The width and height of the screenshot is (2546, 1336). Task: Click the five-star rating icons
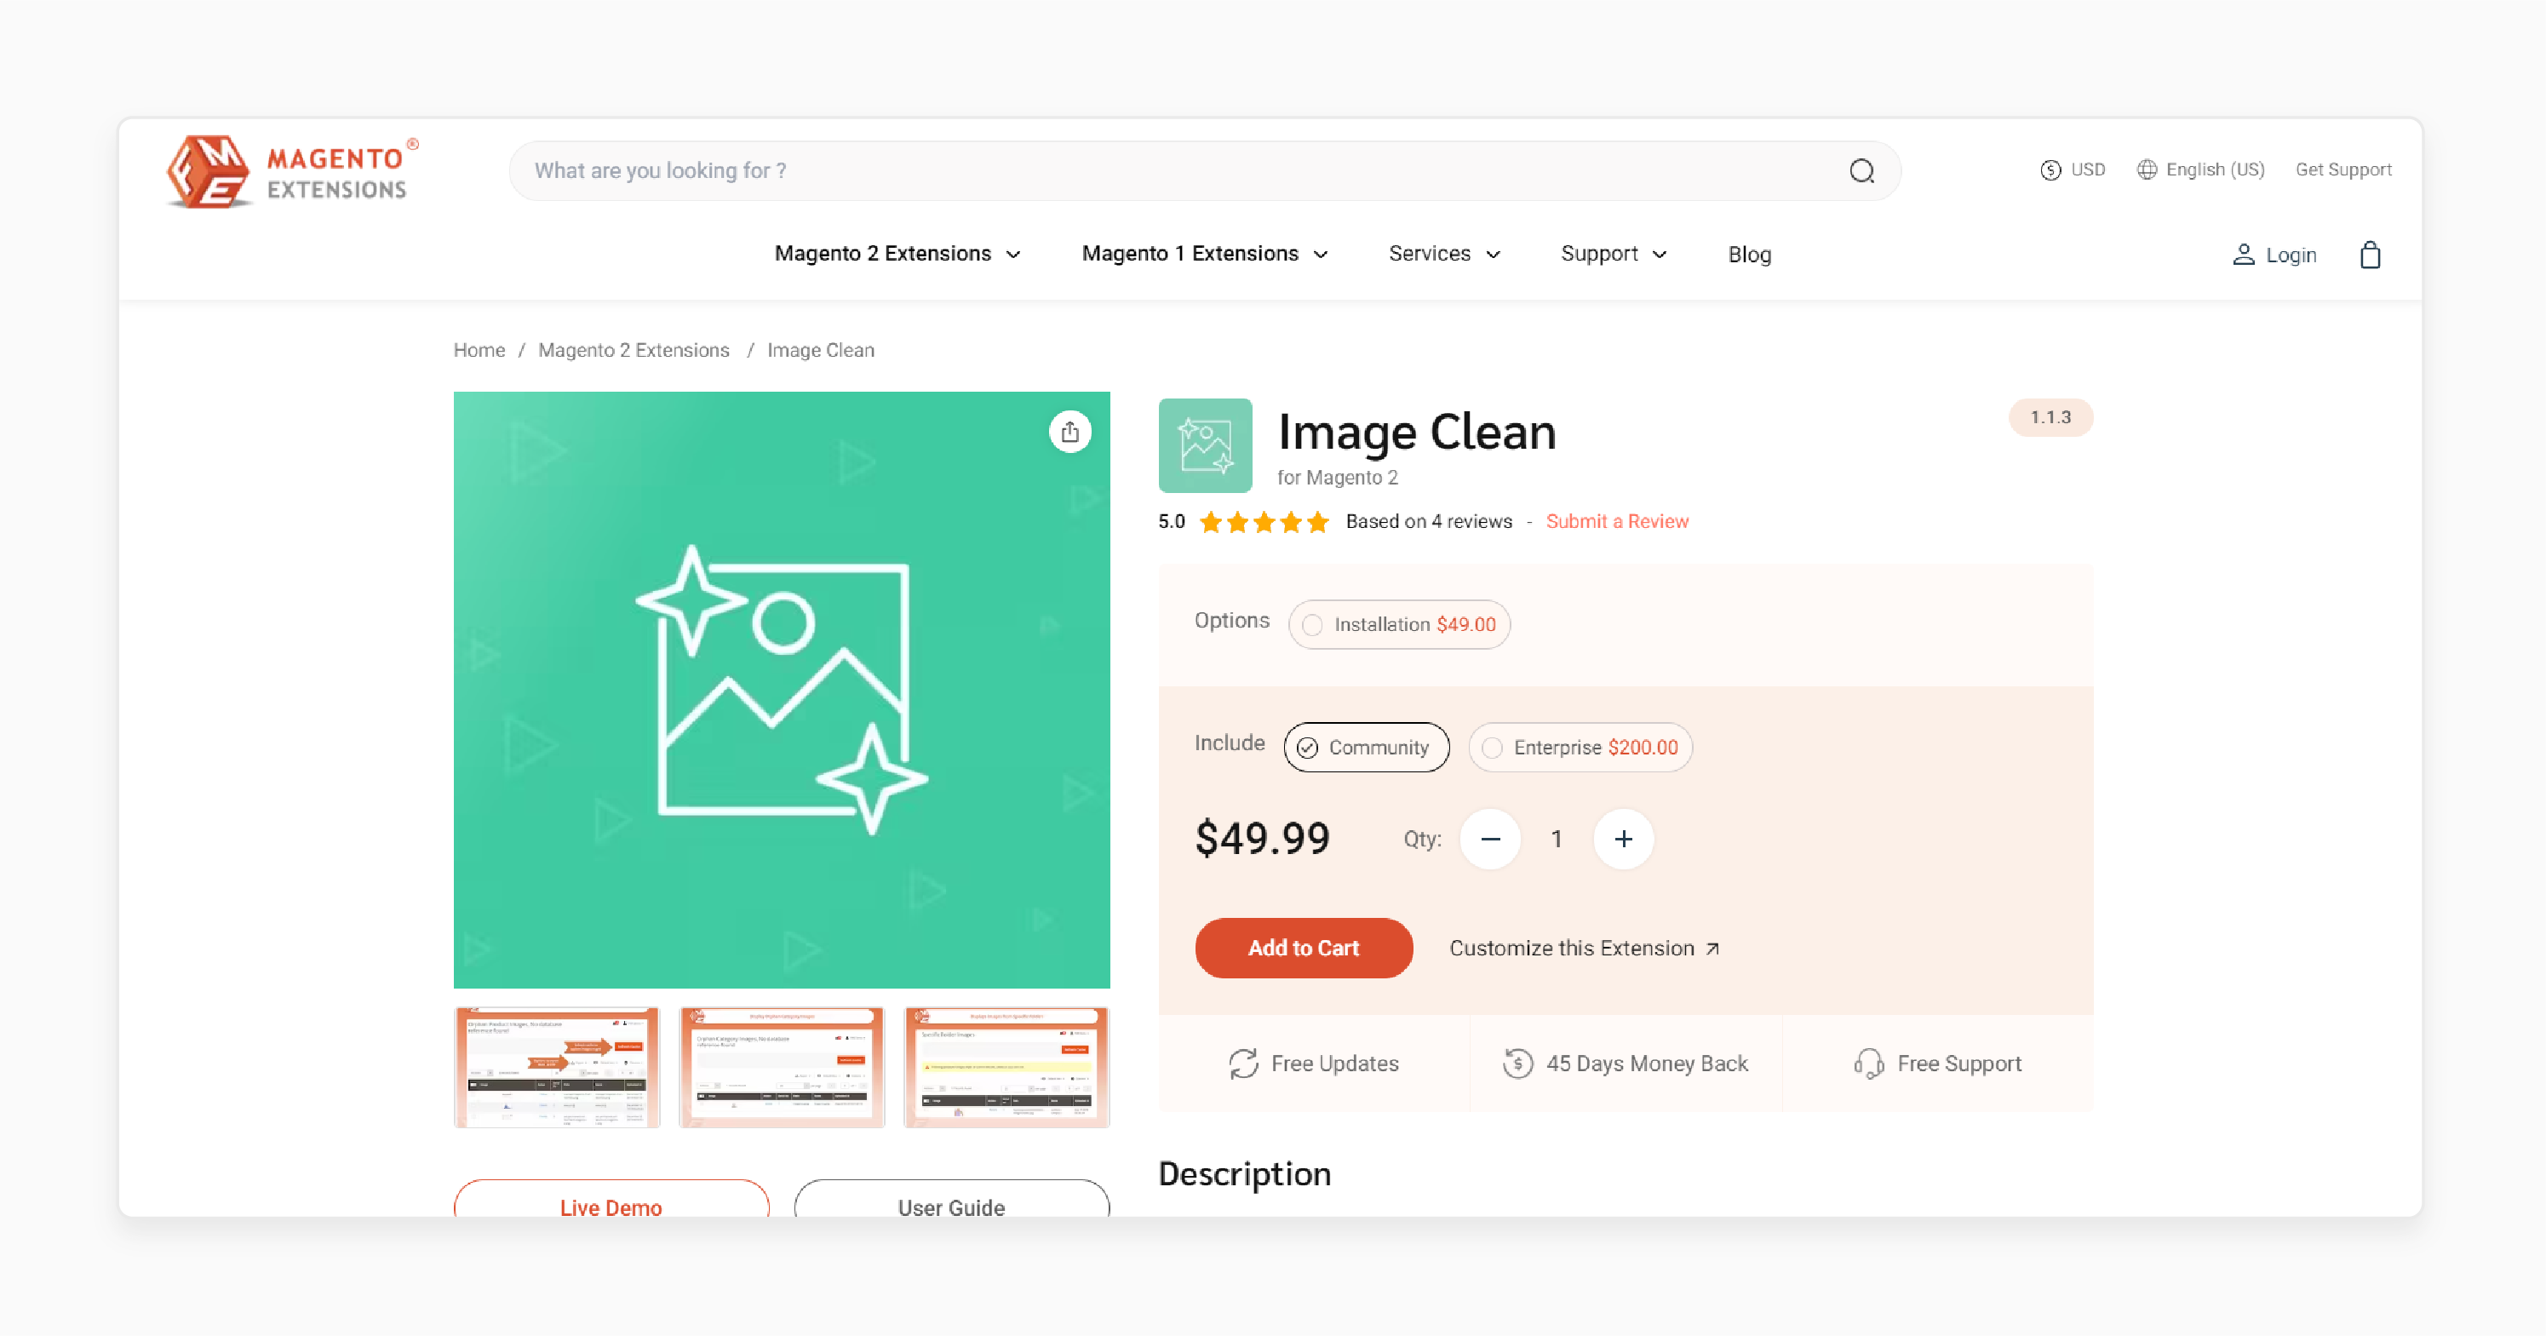pyautogui.click(x=1264, y=522)
